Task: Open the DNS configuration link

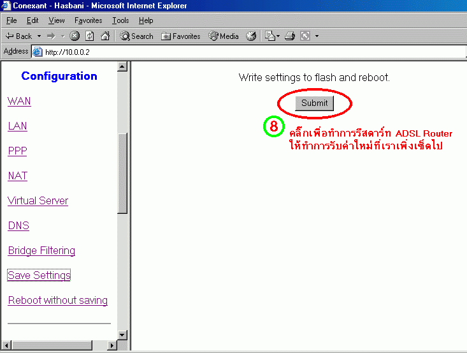Action: pos(18,225)
